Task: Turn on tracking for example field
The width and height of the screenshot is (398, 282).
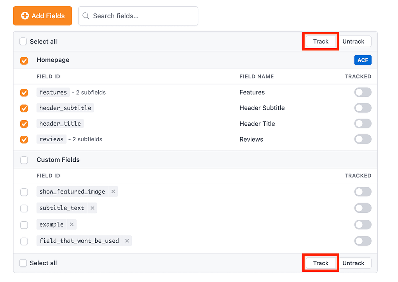Action: click(x=363, y=224)
